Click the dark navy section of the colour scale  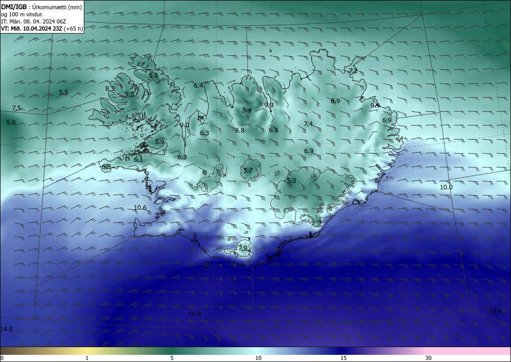[342, 351]
